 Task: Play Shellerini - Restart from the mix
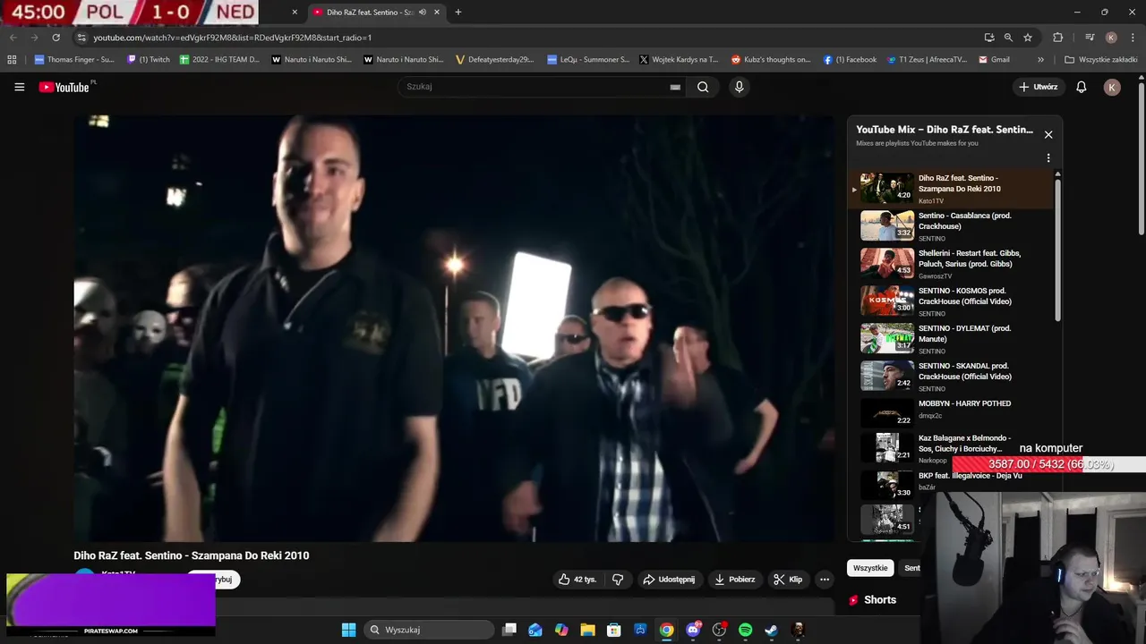952,263
